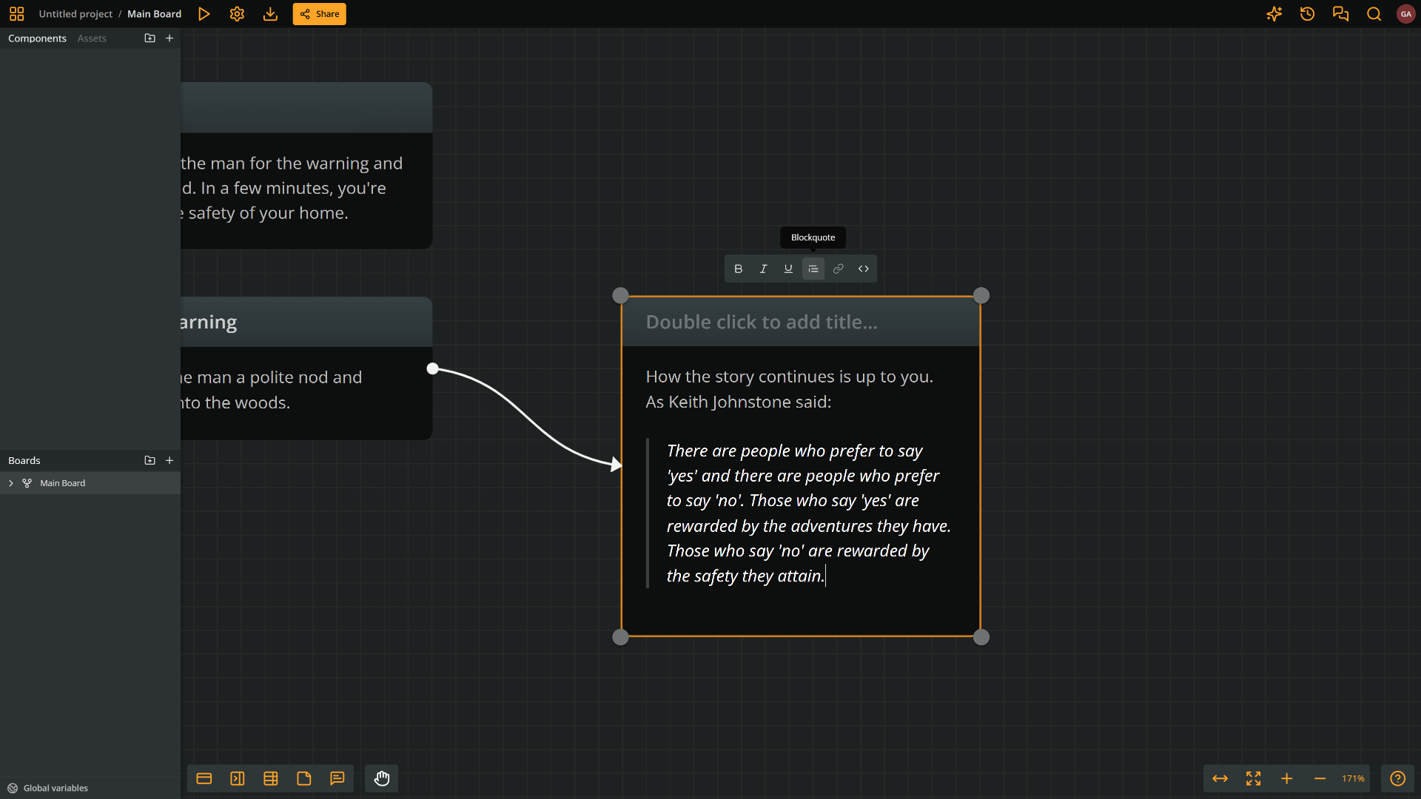This screenshot has width=1421, height=799.
Task: Click the card title placeholder field
Action: point(762,322)
